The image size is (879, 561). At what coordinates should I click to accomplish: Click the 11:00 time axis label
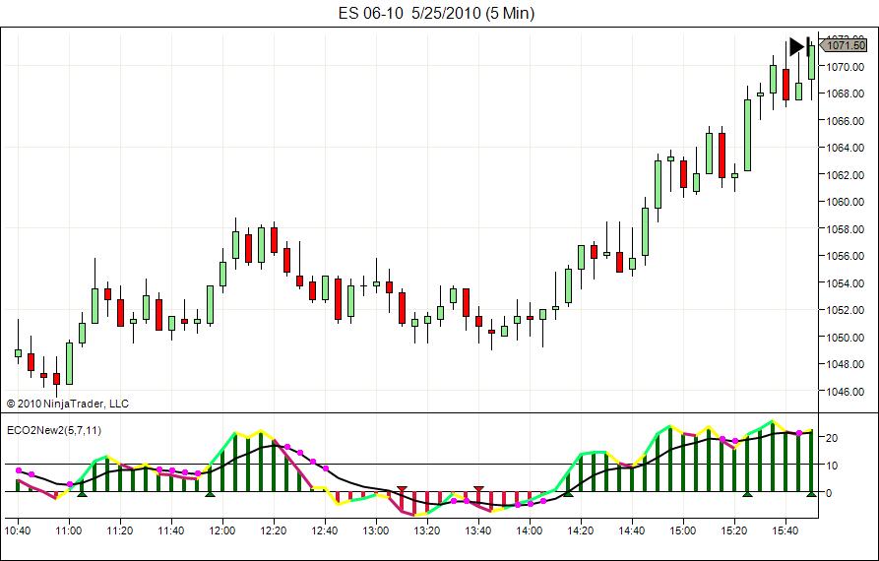click(x=69, y=530)
